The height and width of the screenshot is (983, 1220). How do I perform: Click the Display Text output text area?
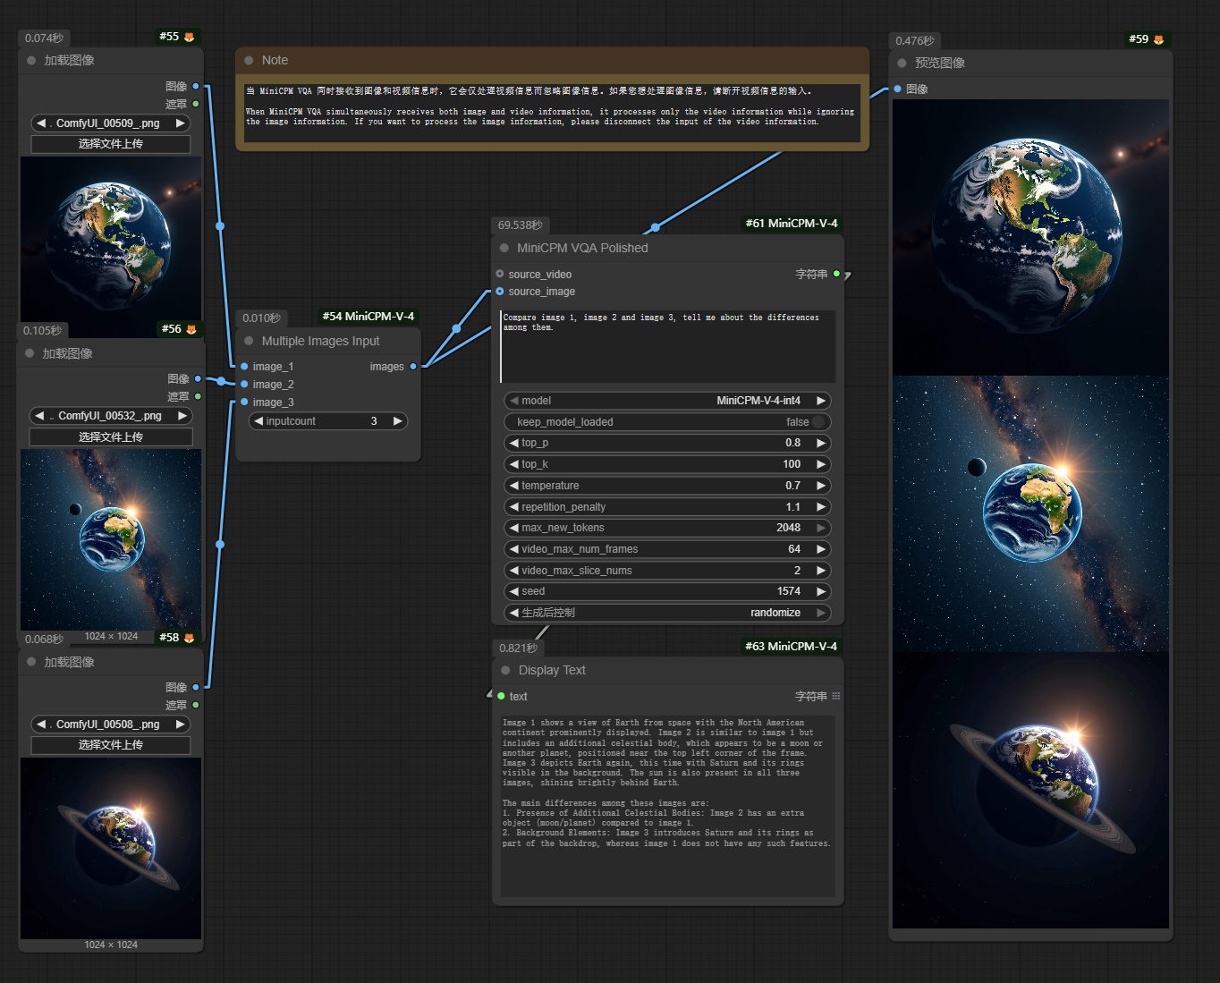pos(667,806)
